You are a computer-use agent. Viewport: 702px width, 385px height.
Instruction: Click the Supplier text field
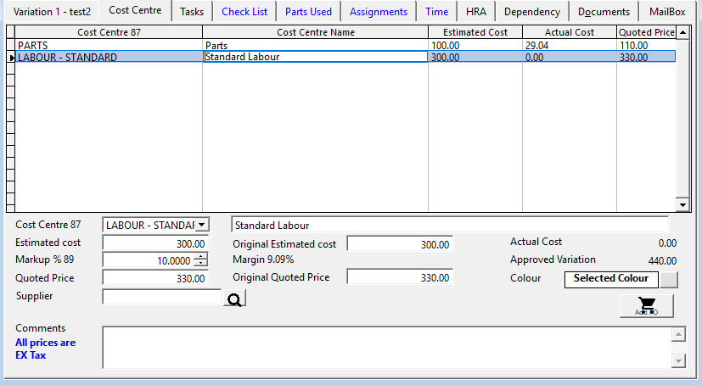(161, 297)
